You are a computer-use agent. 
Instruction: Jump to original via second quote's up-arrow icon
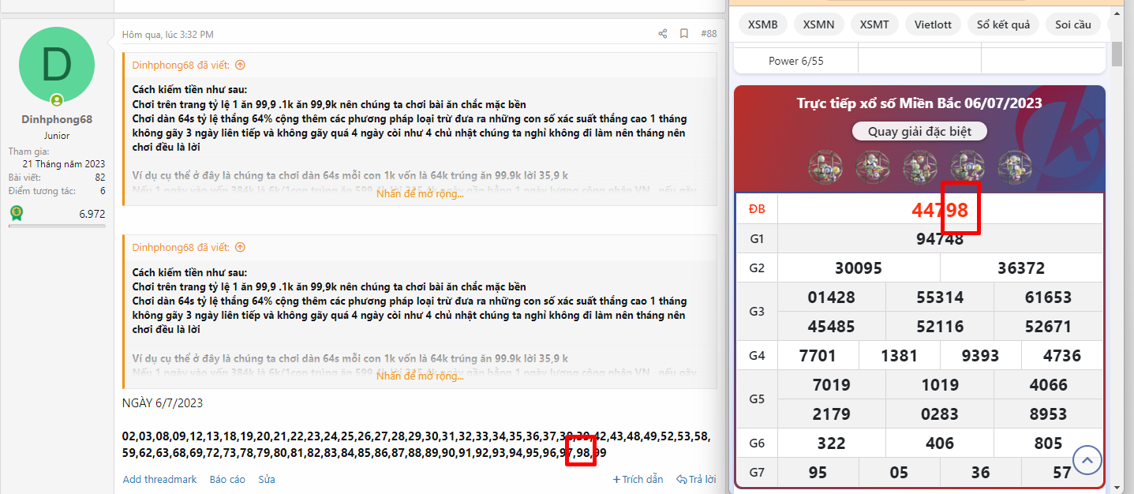tap(240, 247)
